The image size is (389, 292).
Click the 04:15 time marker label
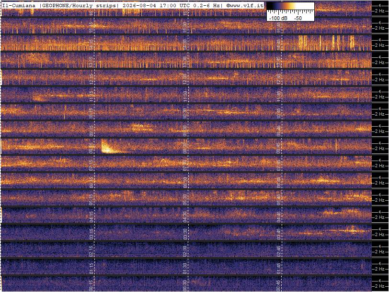(92, 217)
